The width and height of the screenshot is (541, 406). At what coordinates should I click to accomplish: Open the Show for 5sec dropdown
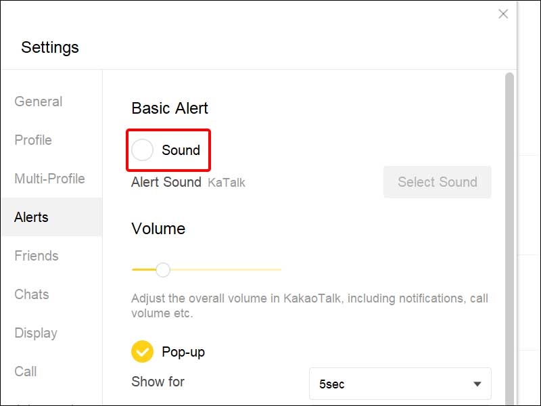[400, 384]
